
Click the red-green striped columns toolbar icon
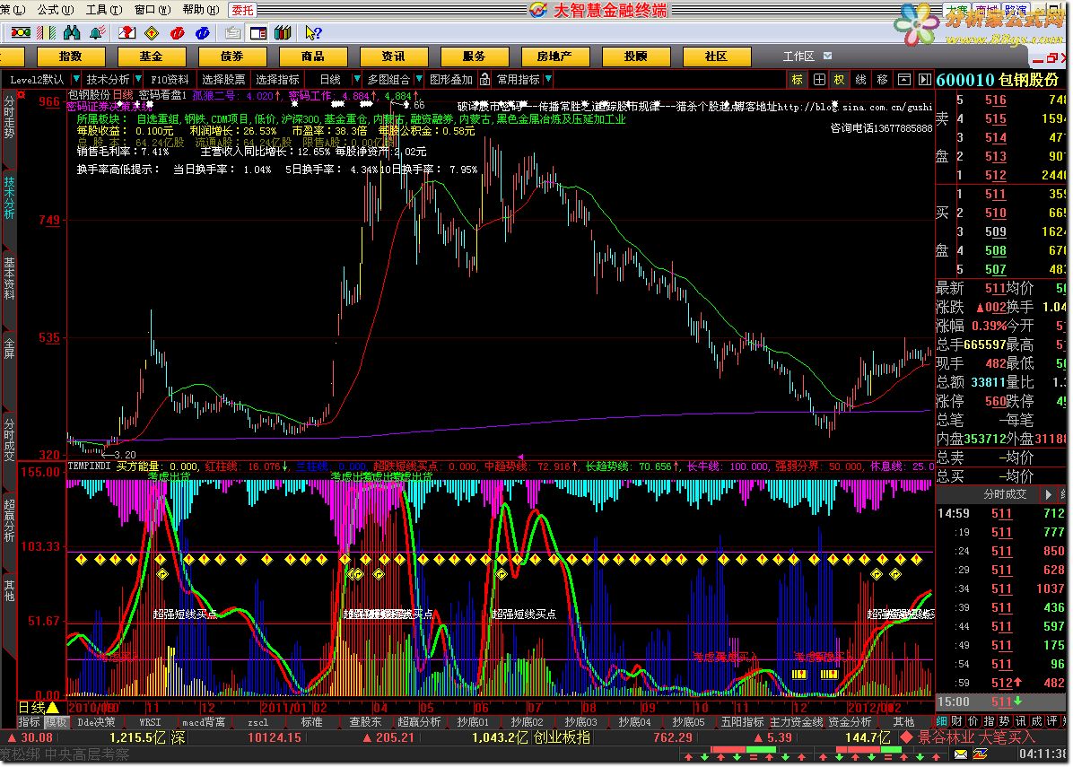coord(47,32)
